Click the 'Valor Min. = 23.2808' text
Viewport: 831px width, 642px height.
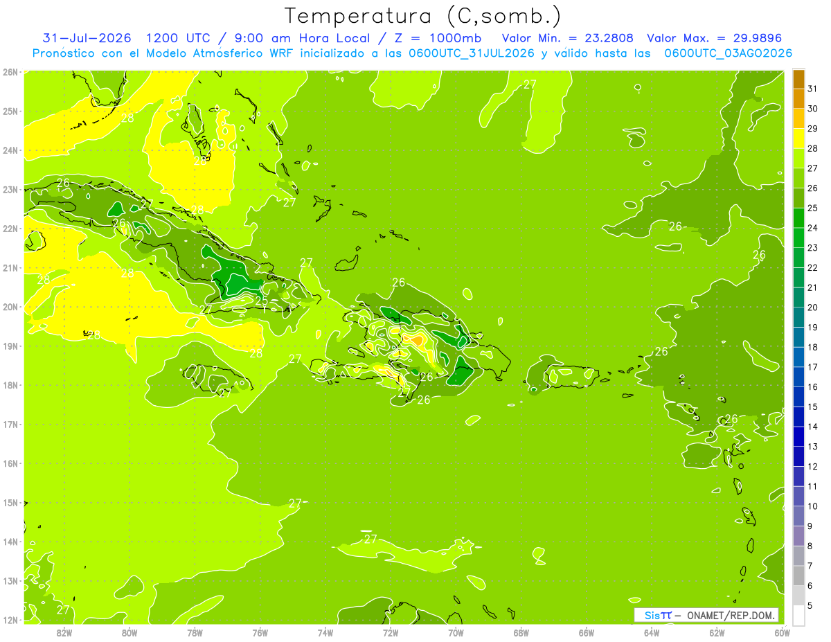(569, 38)
